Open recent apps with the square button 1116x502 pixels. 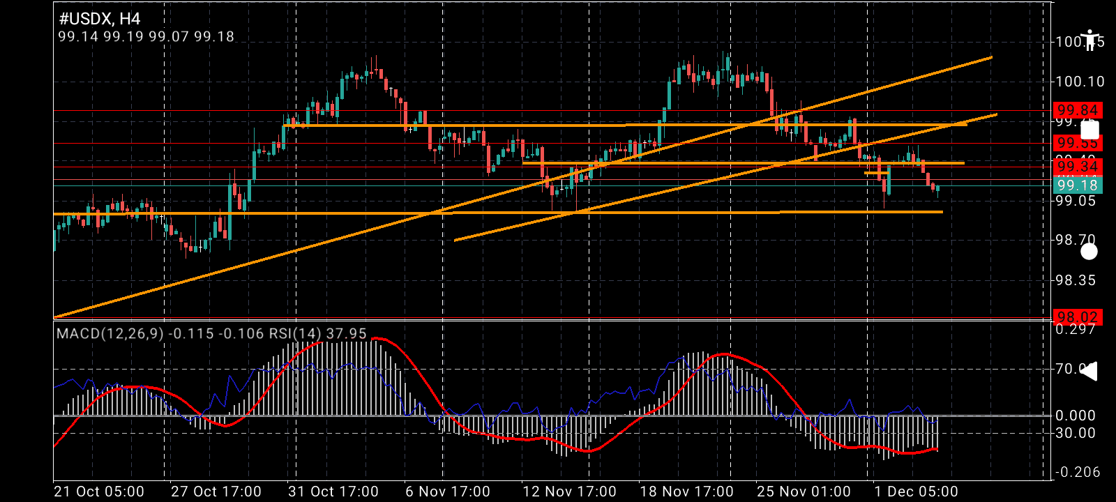pos(1089,130)
